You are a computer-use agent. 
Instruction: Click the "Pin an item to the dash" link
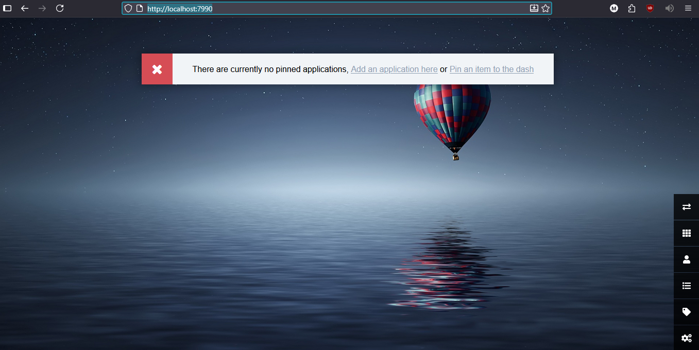click(491, 69)
